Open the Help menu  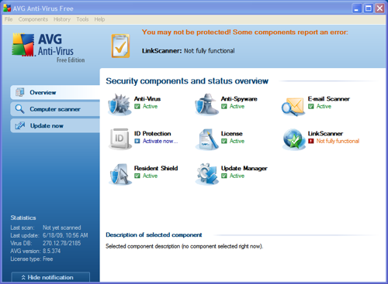point(99,19)
